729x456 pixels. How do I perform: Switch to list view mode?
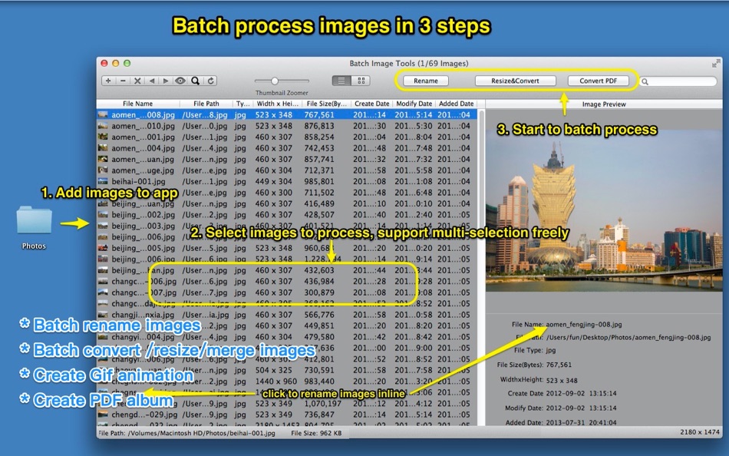pos(341,81)
